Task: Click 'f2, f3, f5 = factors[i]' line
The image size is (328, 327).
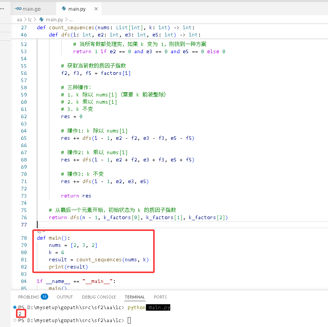Action: pos(96,73)
